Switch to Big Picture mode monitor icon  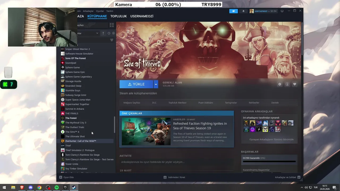pyautogui.click(x=282, y=11)
